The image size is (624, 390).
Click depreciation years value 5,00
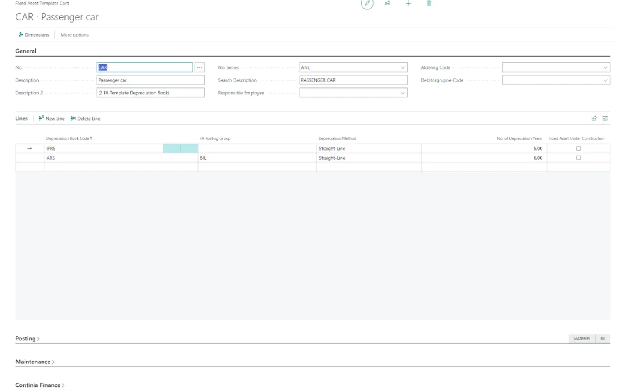(484, 149)
